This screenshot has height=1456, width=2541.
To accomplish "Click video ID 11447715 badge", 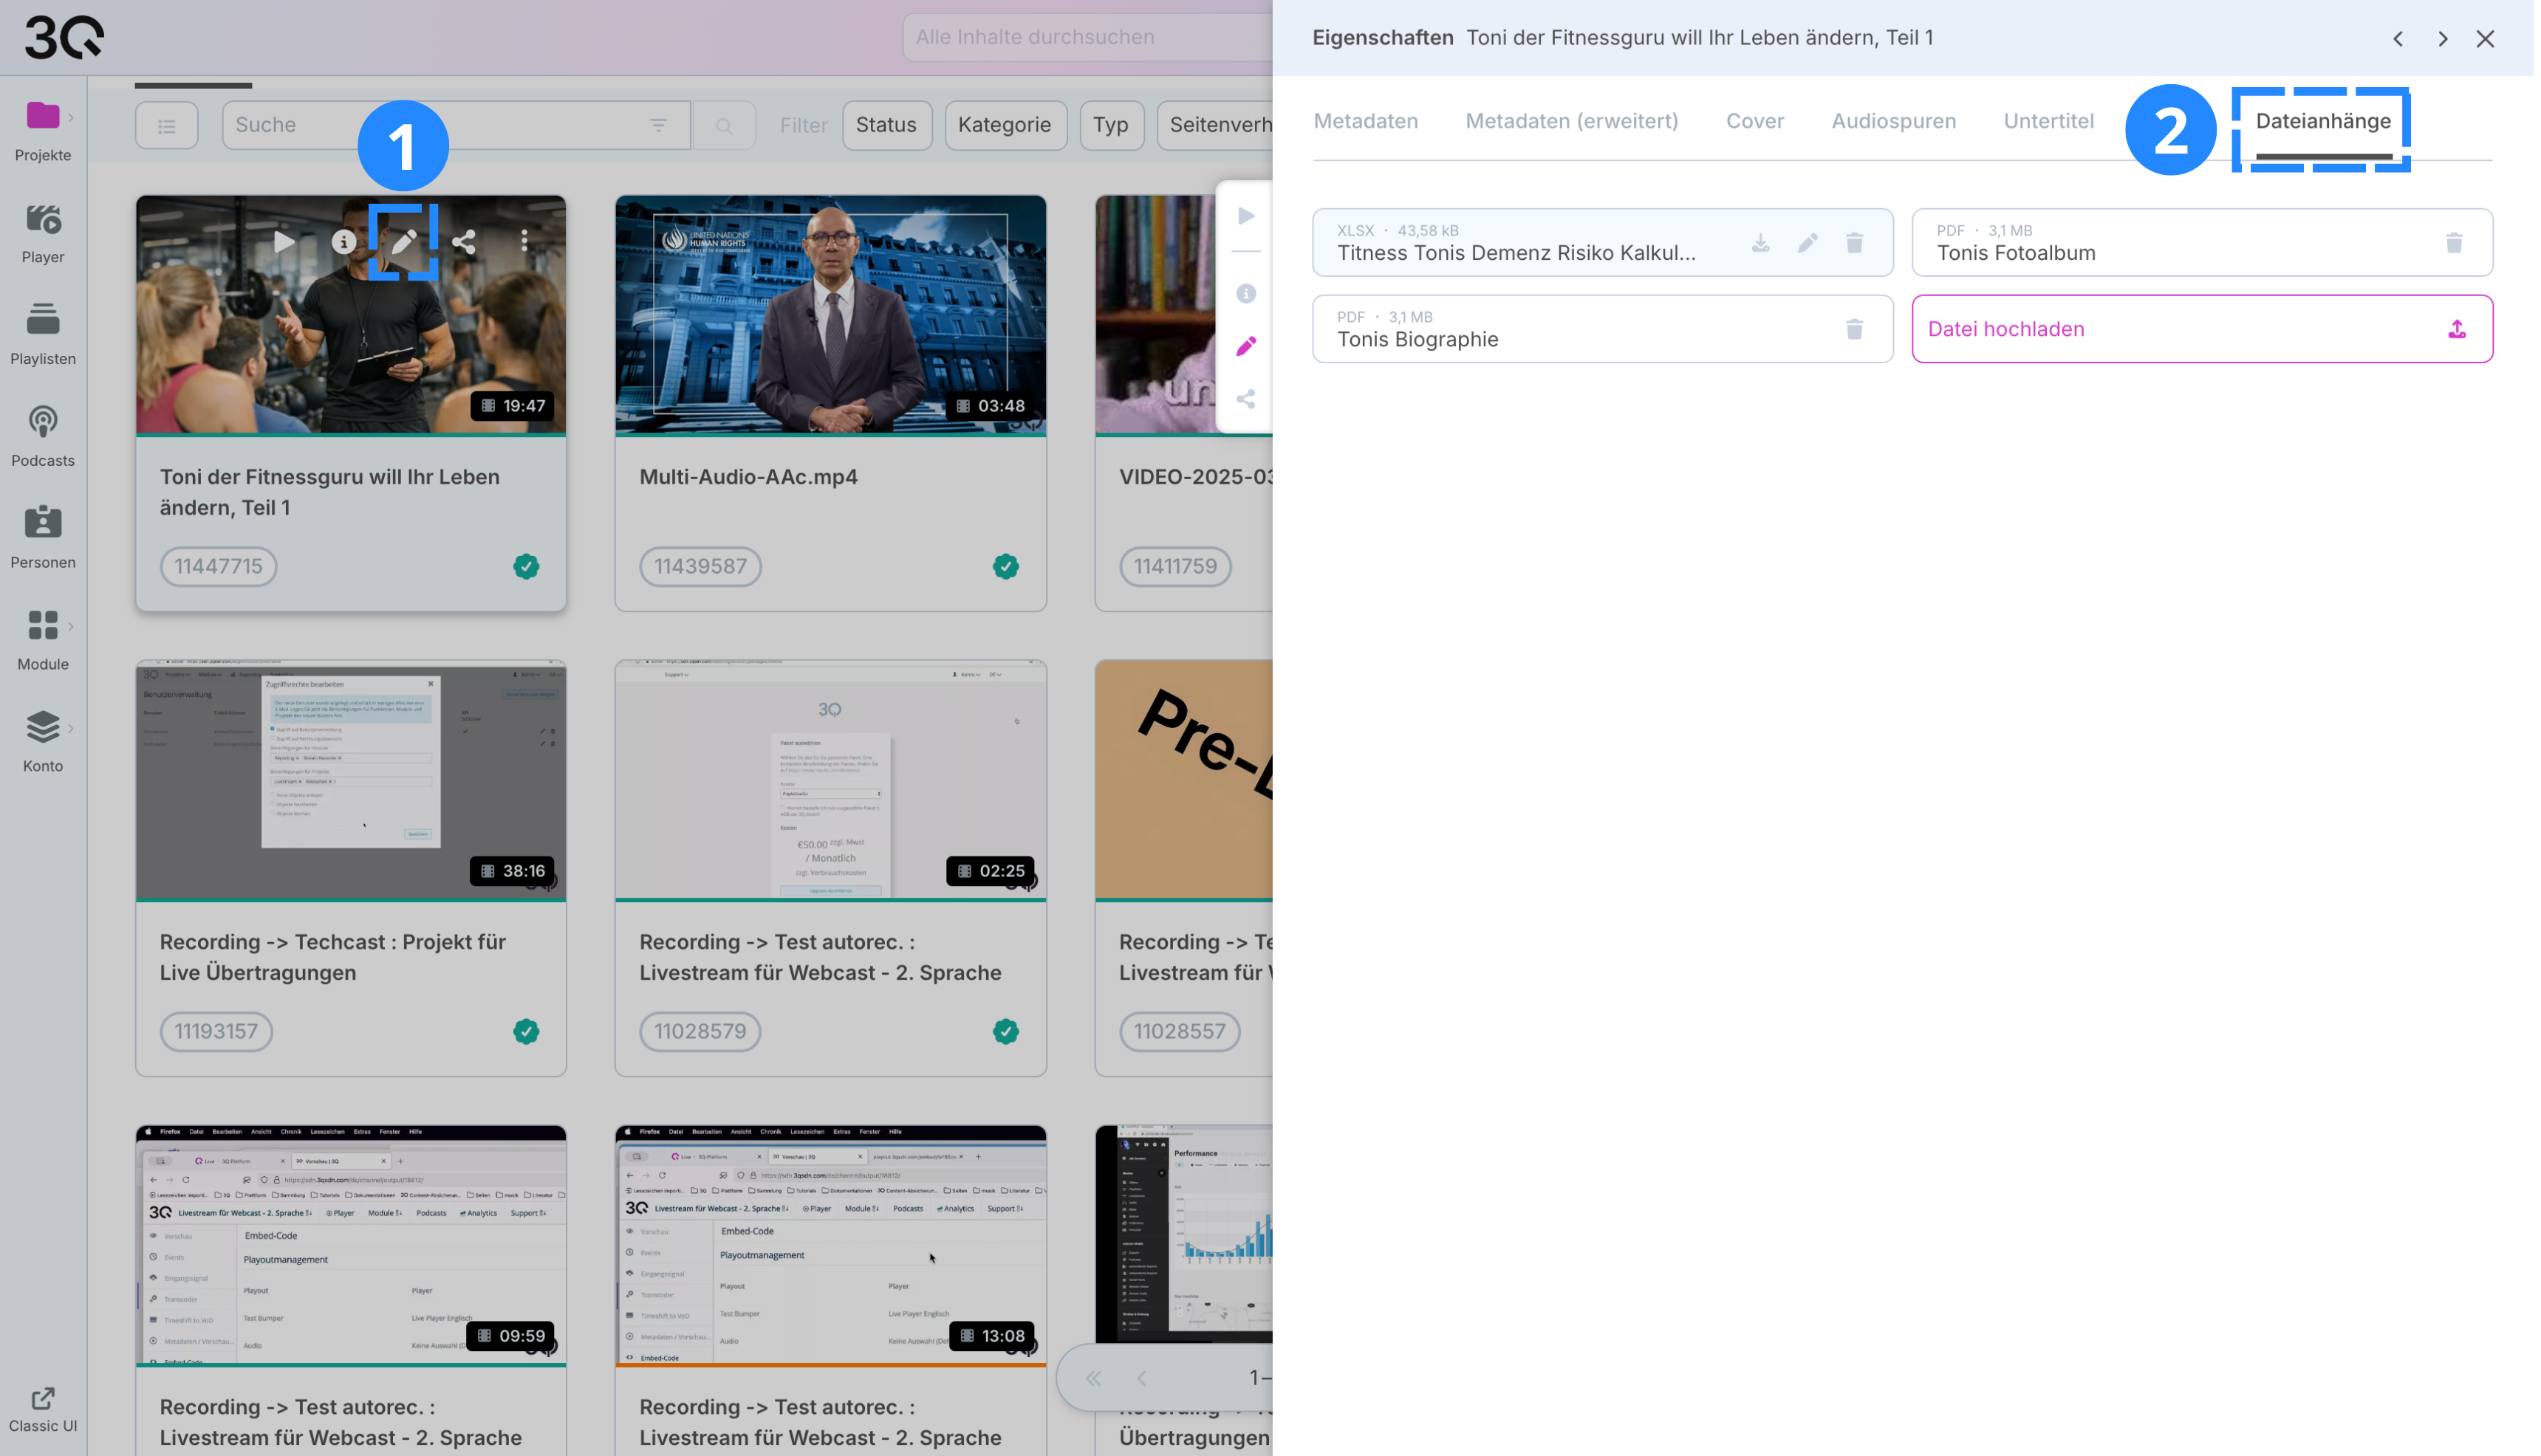I will [219, 568].
